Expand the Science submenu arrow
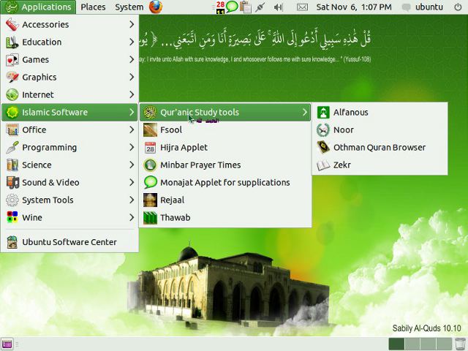Screen dimensions: 468x351 tap(132, 165)
